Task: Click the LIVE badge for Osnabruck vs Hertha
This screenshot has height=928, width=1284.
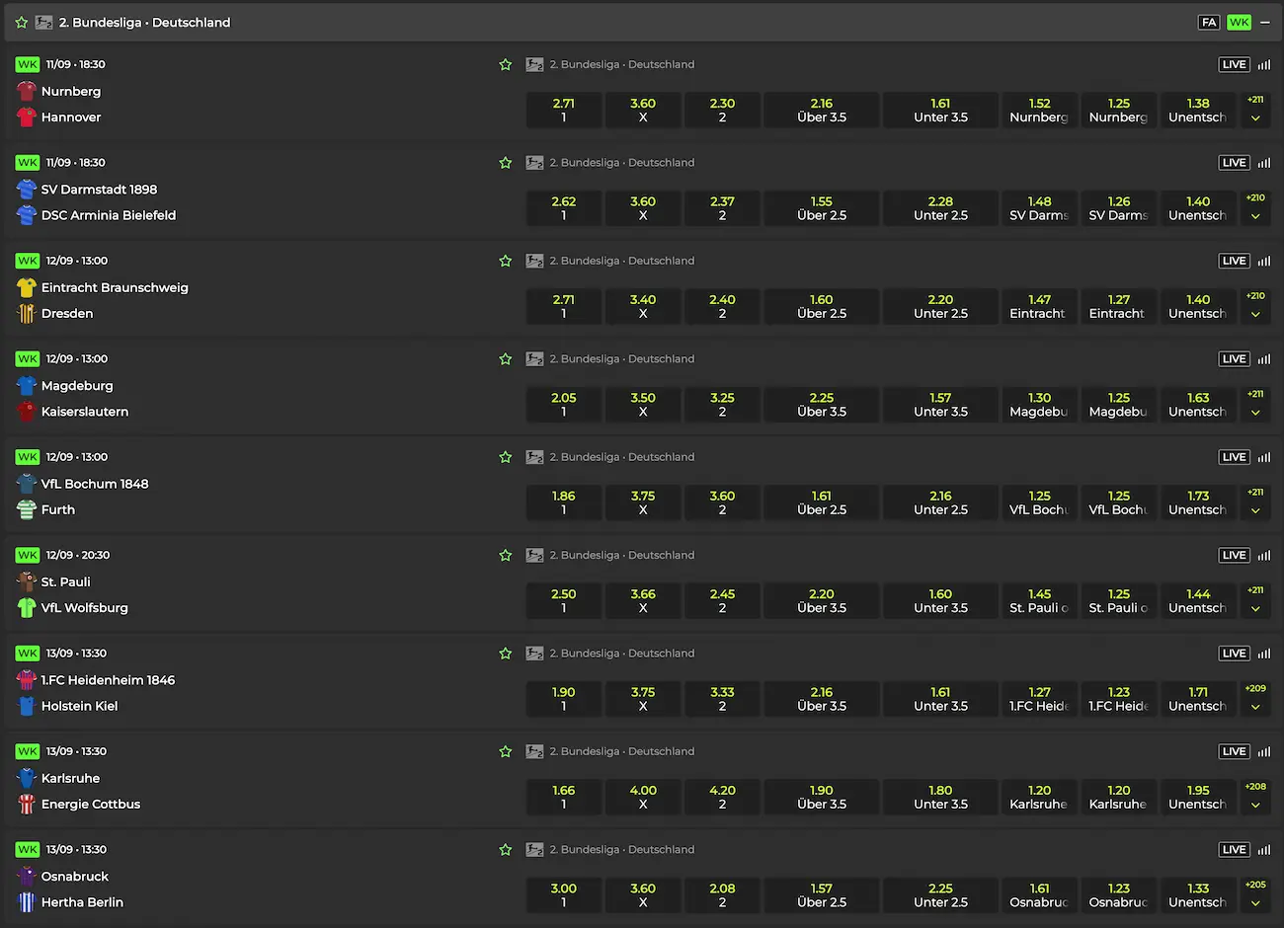Action: pos(1235,849)
